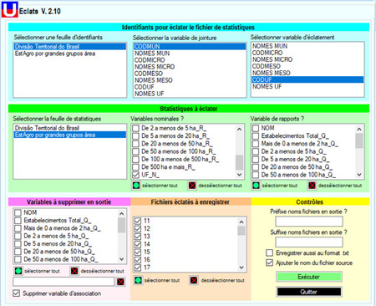Select 'NOMES MESO' in variable de jointure list

[x=190, y=80]
